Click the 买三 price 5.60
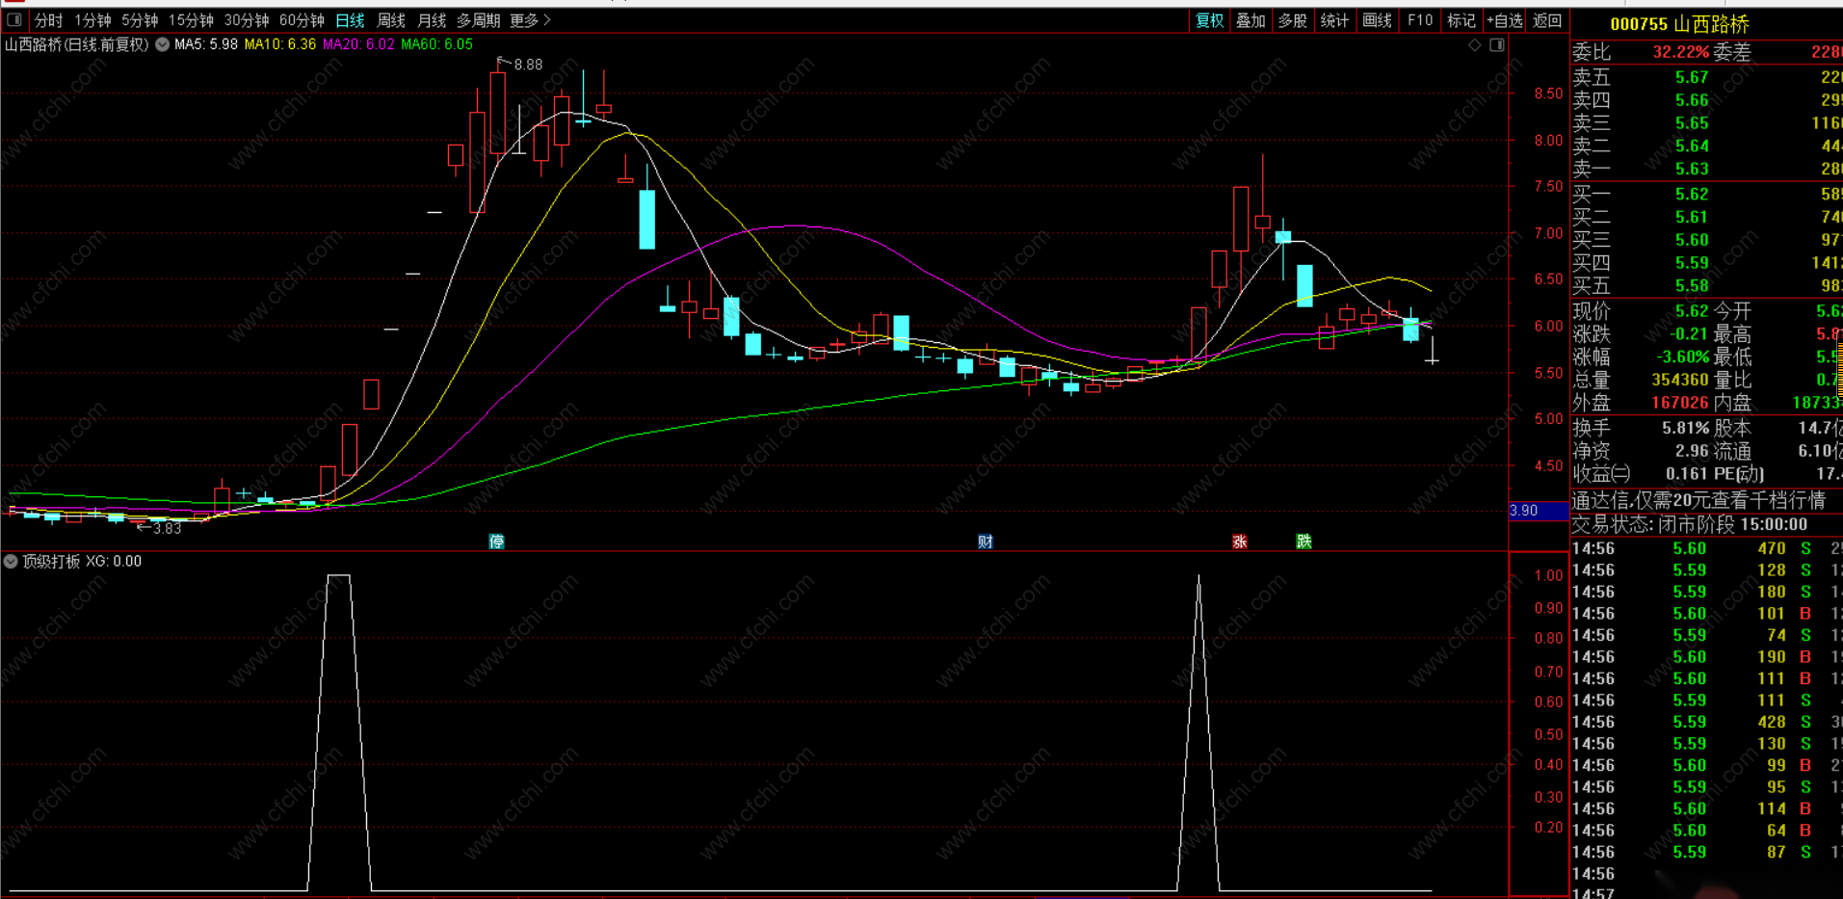Viewport: 1843px width, 899px height. click(x=1692, y=240)
